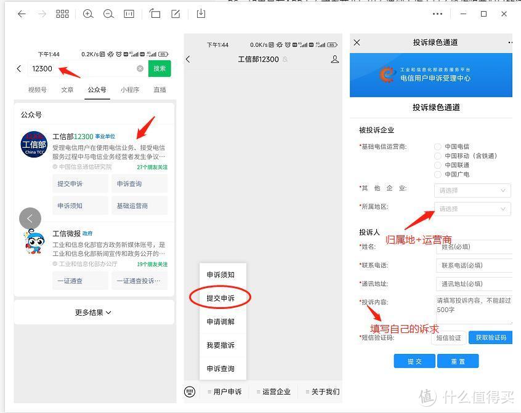
Task: Submit the form with 提交
Action: point(414,361)
